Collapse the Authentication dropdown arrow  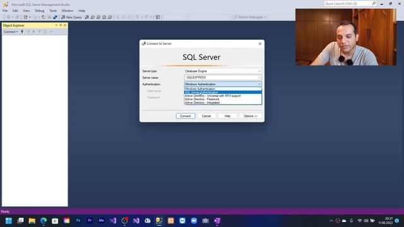click(x=259, y=84)
